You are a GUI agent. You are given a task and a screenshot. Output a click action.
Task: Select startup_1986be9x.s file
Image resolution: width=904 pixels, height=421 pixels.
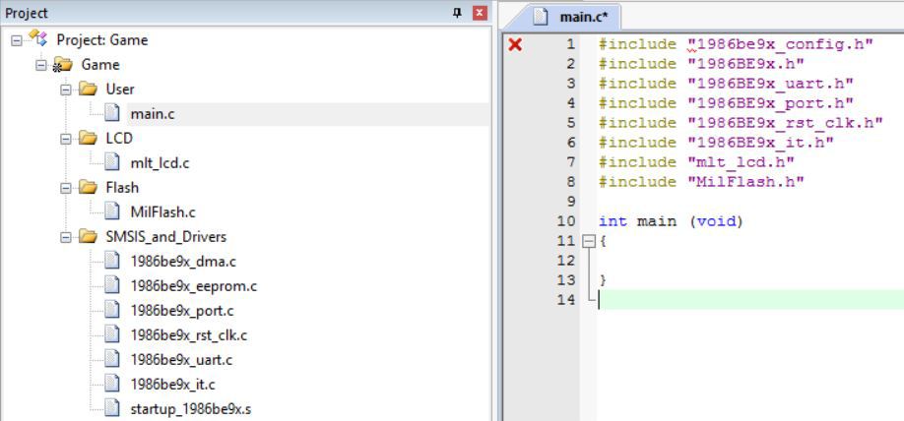coord(191,409)
